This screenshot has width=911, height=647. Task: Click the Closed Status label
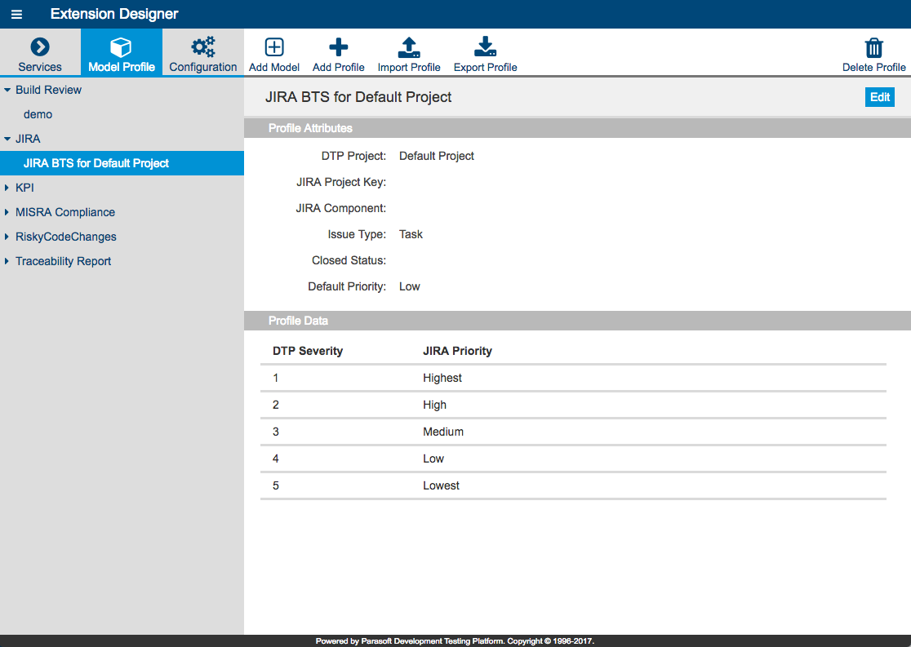pyautogui.click(x=349, y=260)
